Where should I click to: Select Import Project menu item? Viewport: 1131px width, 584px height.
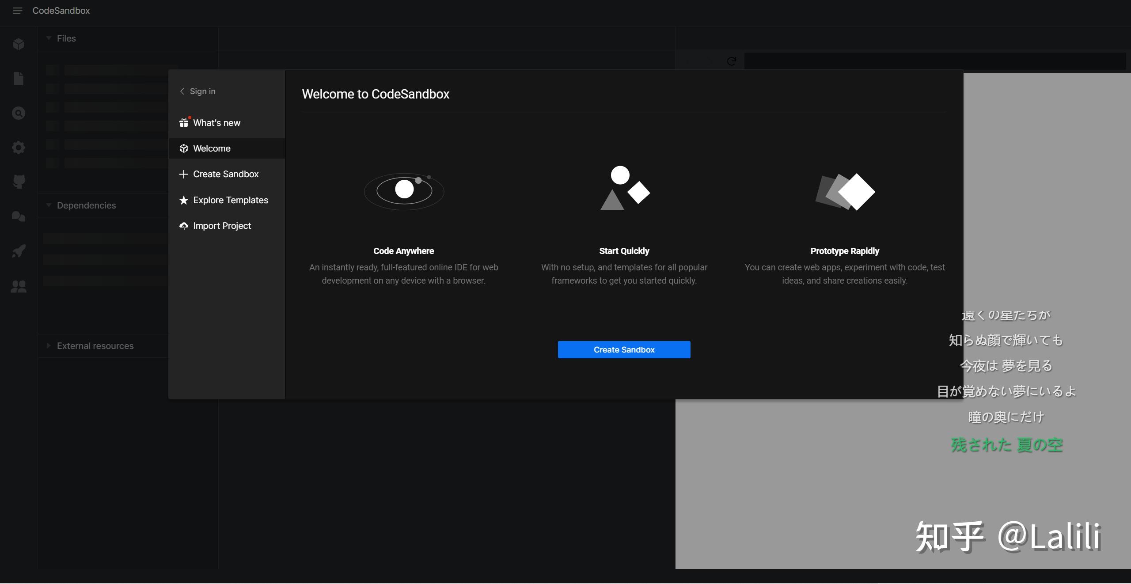point(222,226)
